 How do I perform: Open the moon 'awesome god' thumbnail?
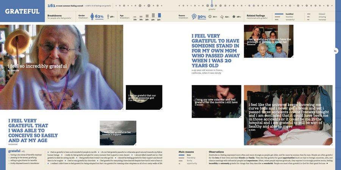[144, 97]
